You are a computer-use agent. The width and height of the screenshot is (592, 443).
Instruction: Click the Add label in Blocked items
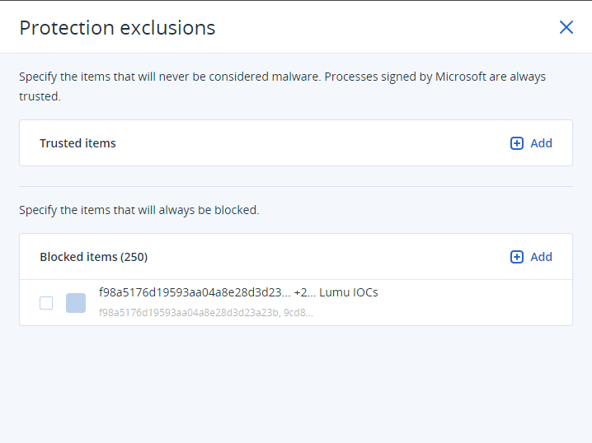[541, 257]
